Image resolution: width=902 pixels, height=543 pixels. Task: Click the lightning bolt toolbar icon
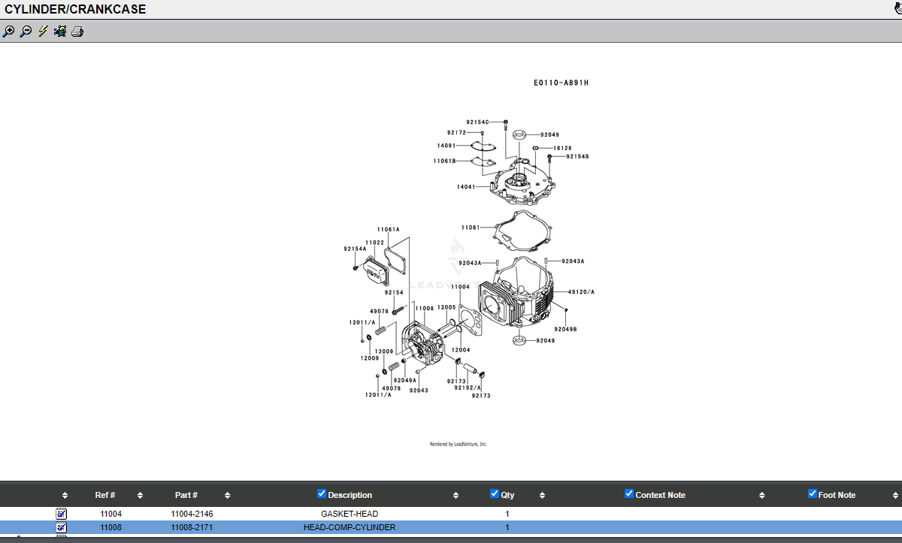point(43,32)
